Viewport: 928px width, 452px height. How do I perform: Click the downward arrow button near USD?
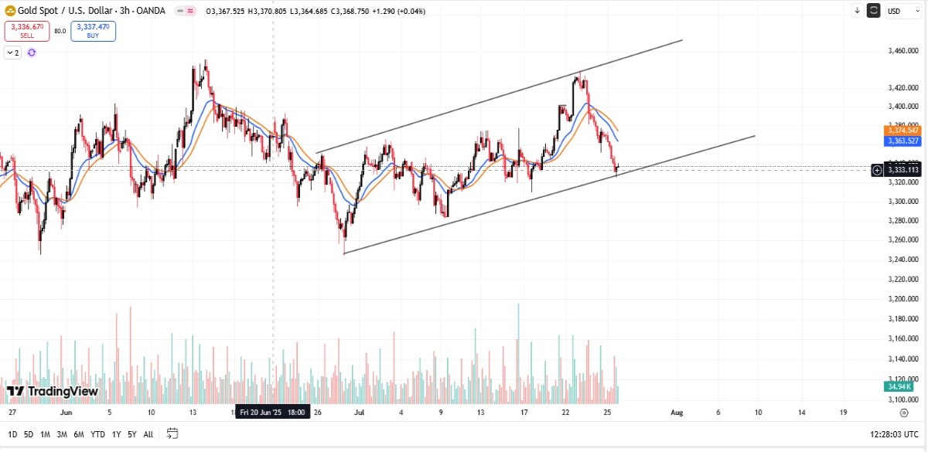[x=857, y=11]
